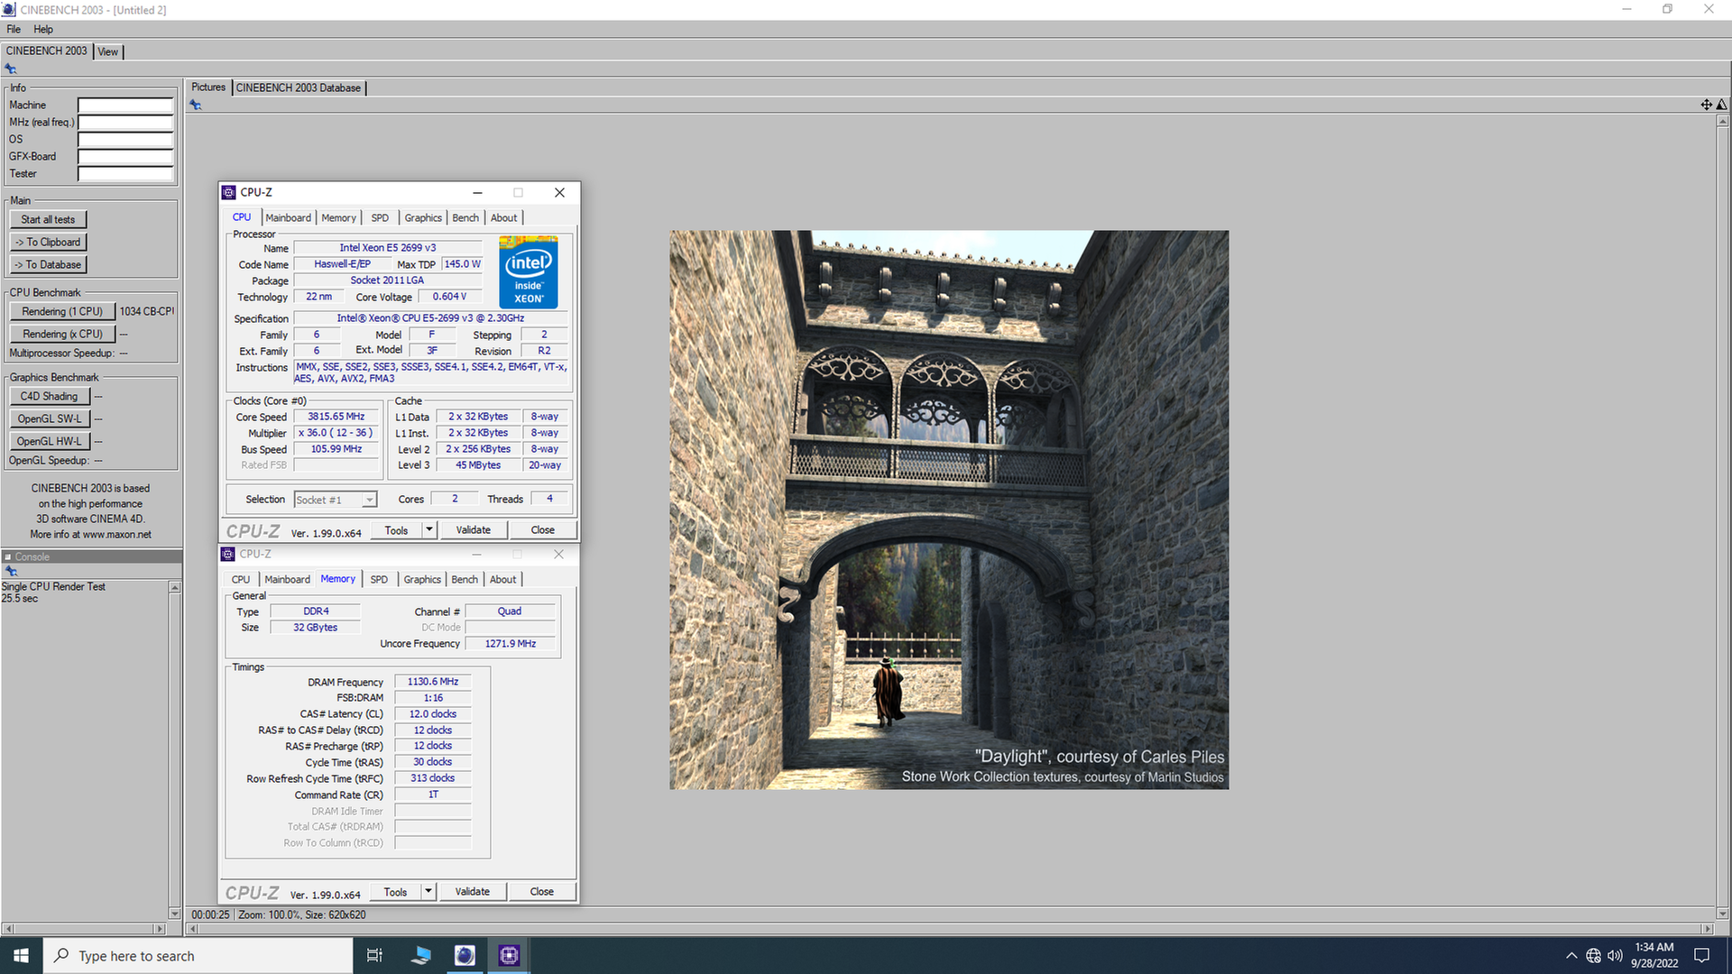The width and height of the screenshot is (1732, 974).
Task: Open the File menu
Action: tap(14, 29)
